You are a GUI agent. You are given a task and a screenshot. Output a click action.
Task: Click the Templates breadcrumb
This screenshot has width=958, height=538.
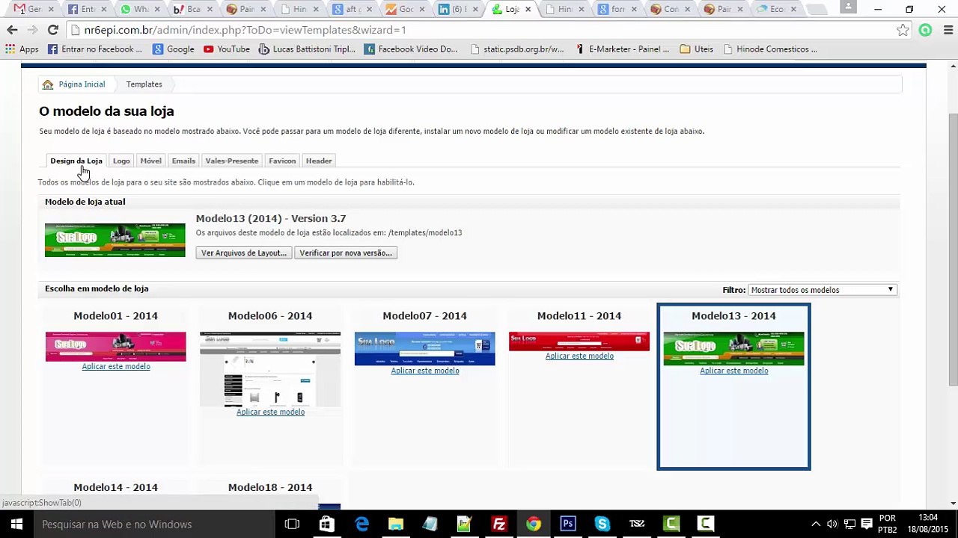click(144, 84)
